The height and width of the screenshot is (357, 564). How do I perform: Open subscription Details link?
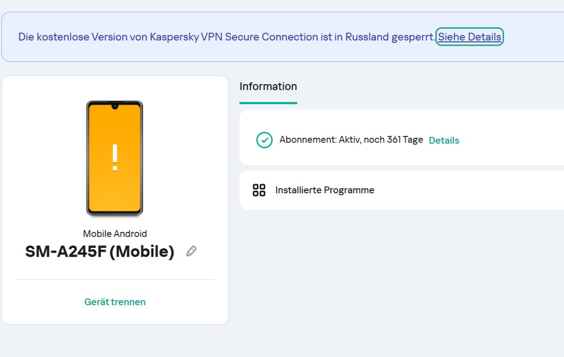(x=444, y=140)
